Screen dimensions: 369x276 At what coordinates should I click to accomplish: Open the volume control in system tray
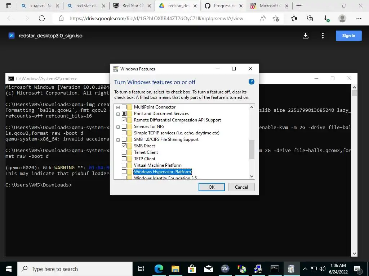pos(323,269)
